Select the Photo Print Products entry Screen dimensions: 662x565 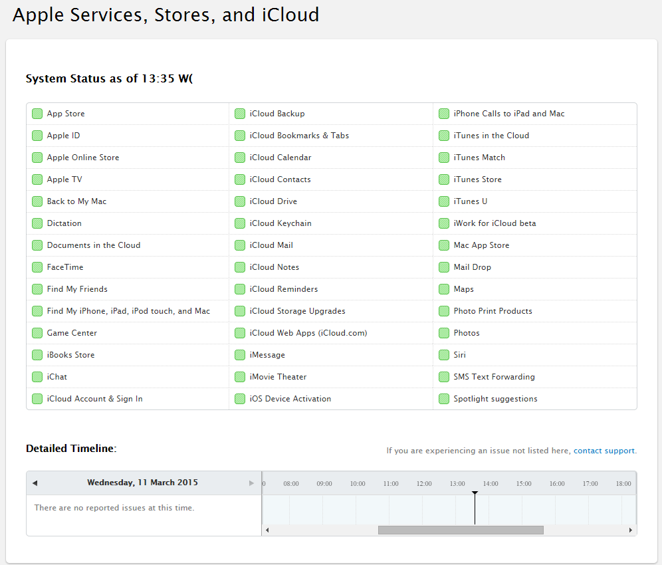(x=535, y=311)
